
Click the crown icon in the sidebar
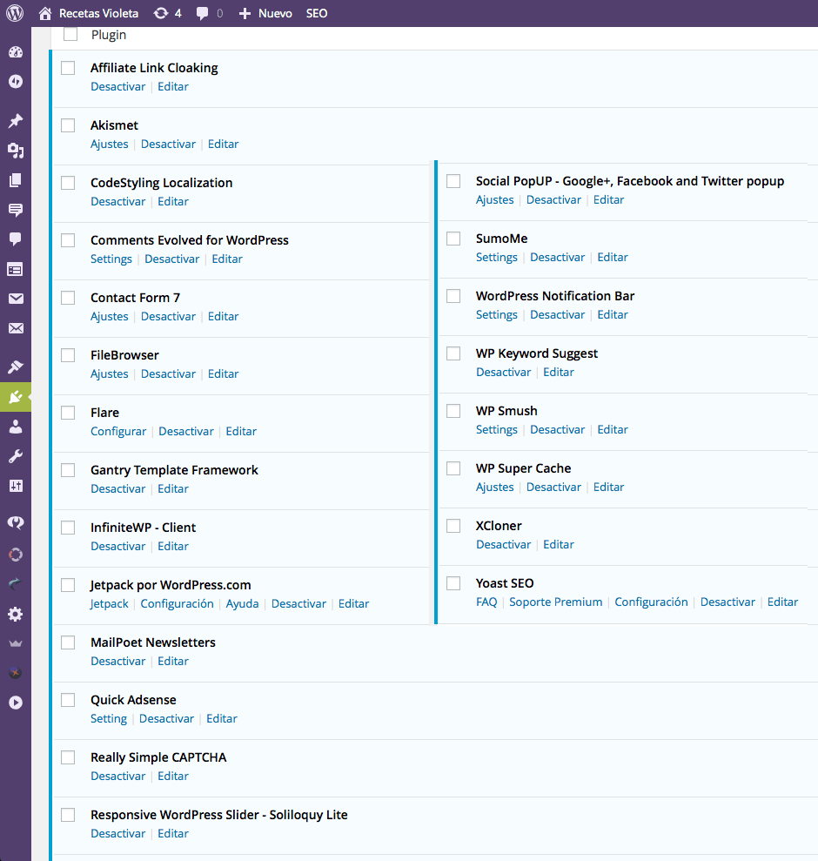pos(16,643)
